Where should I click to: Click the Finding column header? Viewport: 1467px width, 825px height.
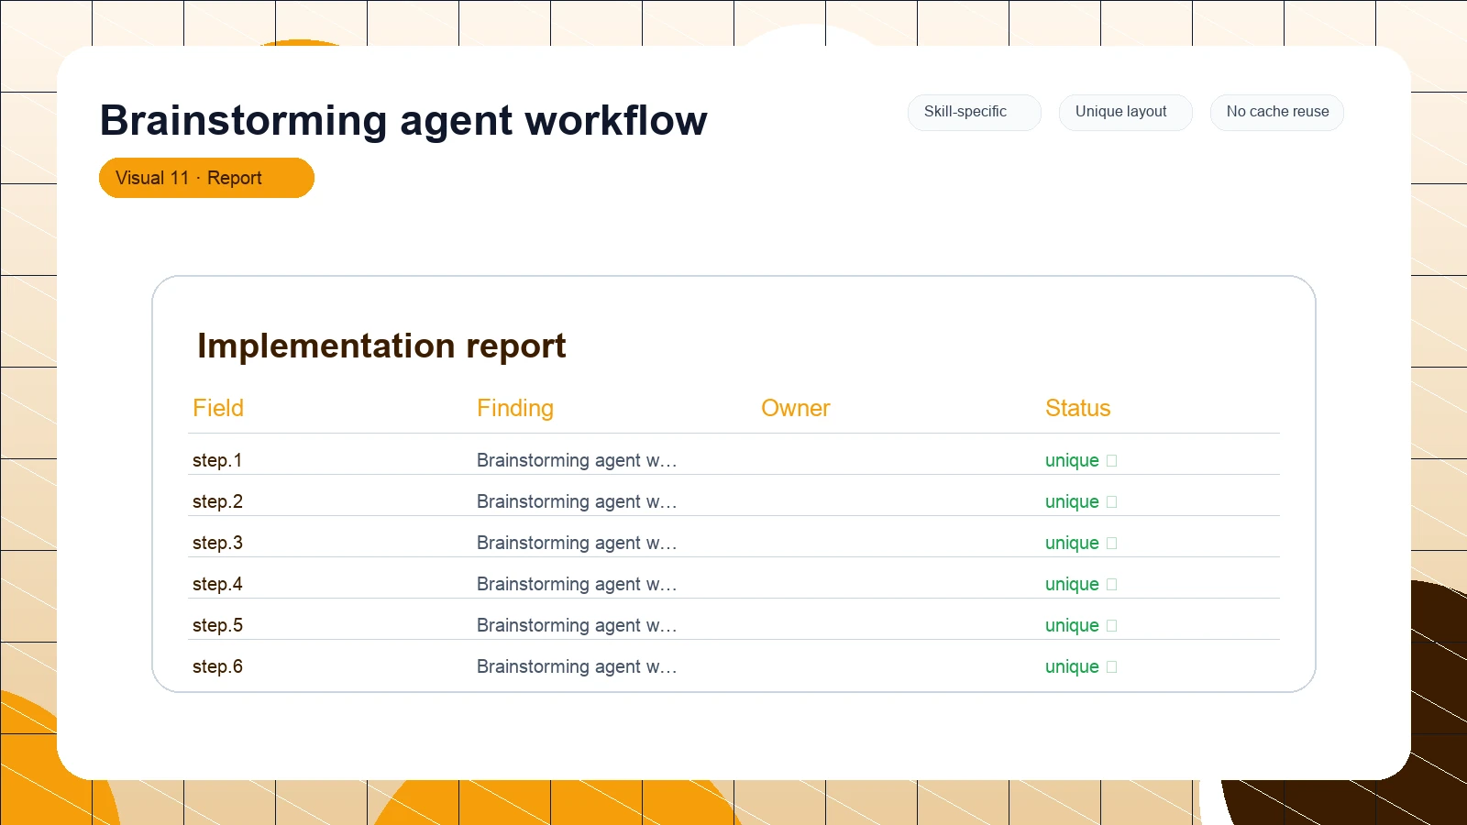coord(515,408)
